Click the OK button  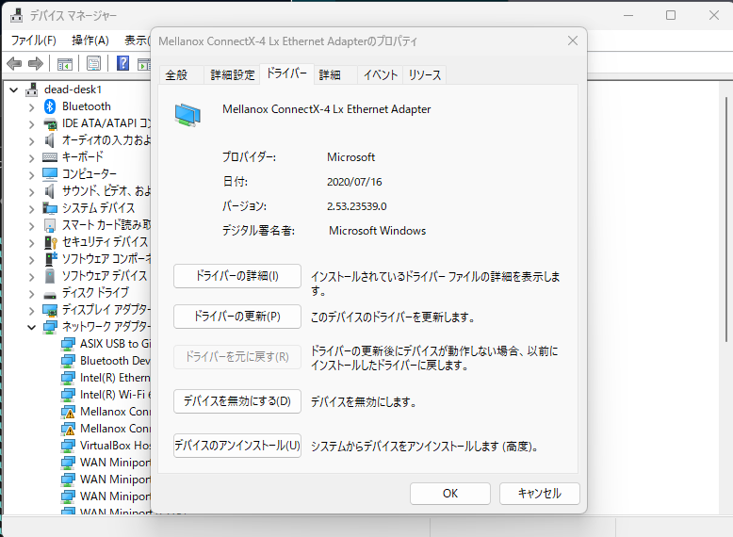450,494
